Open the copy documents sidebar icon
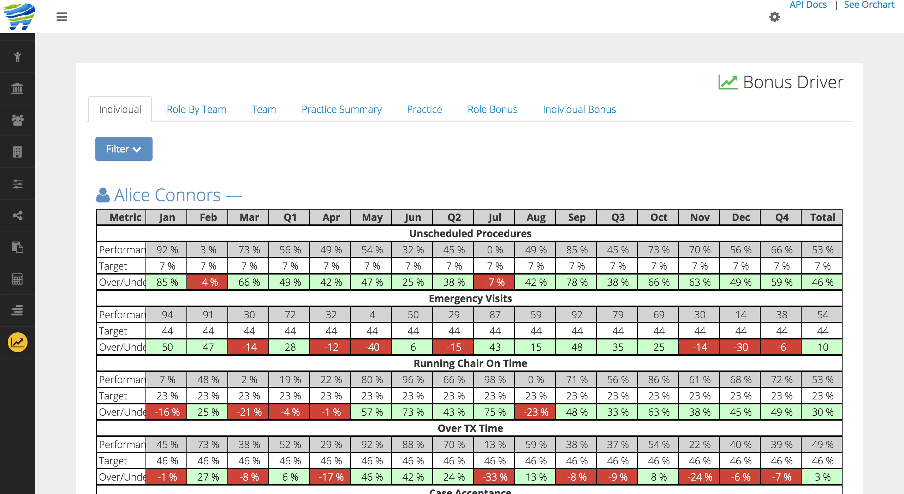The height and width of the screenshot is (494, 904). pyautogui.click(x=17, y=247)
